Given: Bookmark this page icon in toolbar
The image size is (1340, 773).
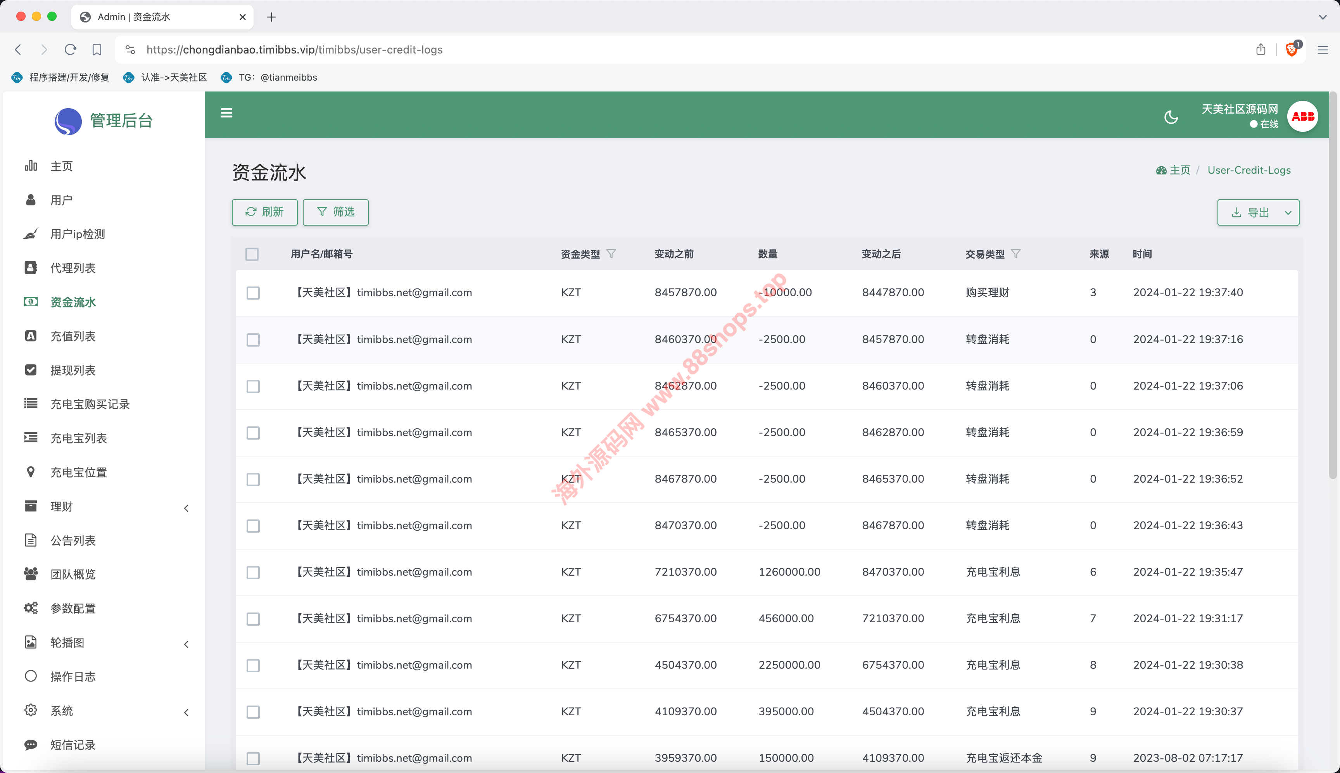Looking at the screenshot, I should 97,49.
